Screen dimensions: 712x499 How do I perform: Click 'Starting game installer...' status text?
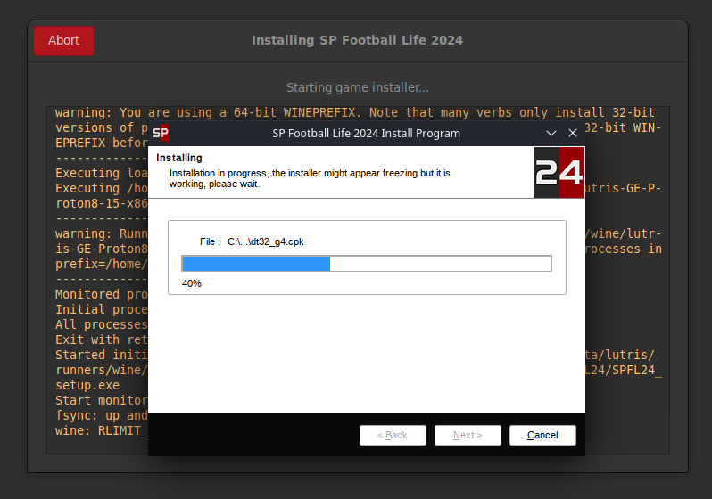[x=358, y=87]
